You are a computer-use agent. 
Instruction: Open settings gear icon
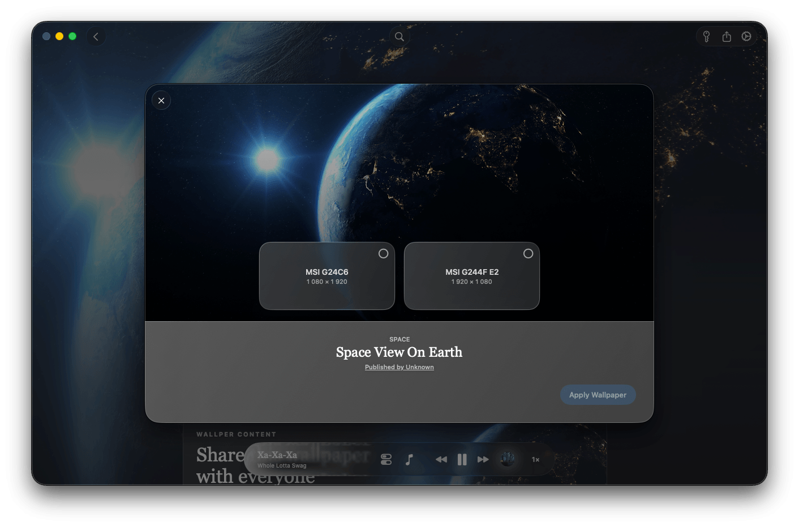(x=746, y=36)
